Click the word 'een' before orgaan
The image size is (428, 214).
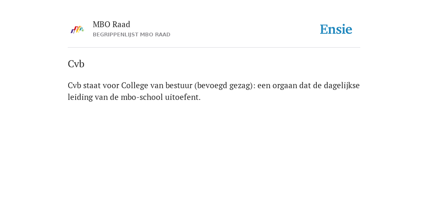(x=264, y=86)
